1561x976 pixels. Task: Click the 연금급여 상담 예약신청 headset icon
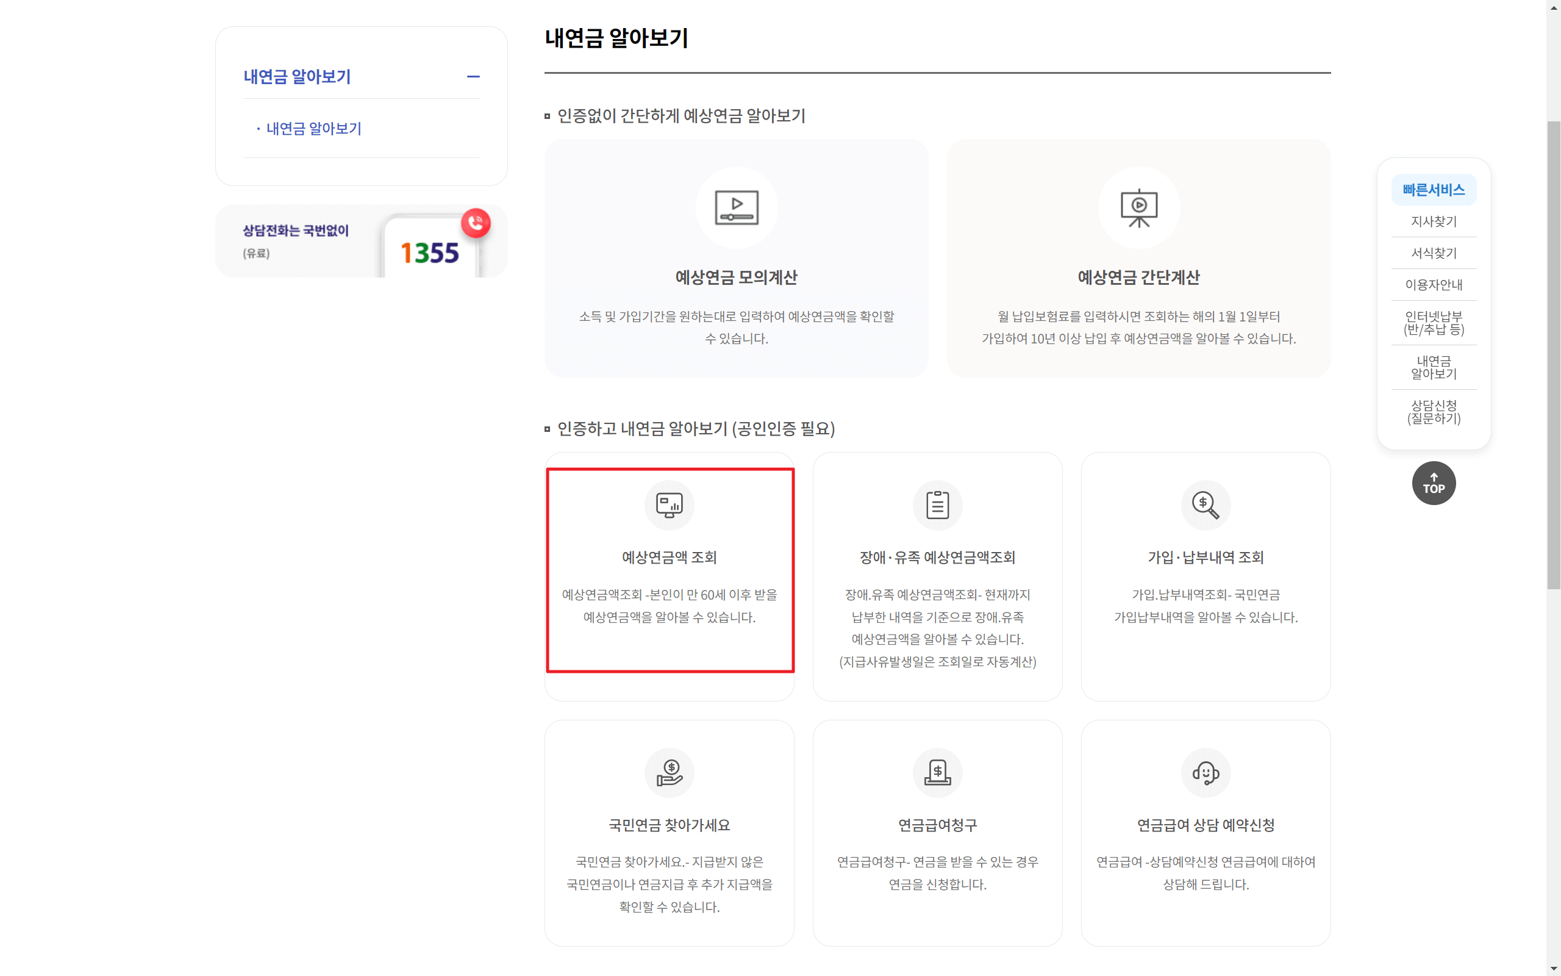click(x=1205, y=772)
